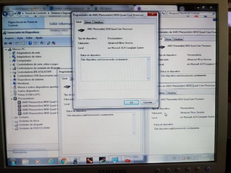Click OK in the front Properties dialog
This screenshot has height=173, width=231.
(x=131, y=102)
